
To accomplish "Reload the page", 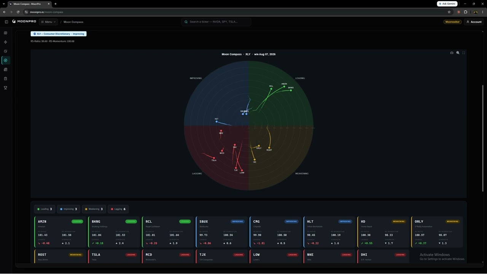I will pyautogui.click(x=18, y=12).
